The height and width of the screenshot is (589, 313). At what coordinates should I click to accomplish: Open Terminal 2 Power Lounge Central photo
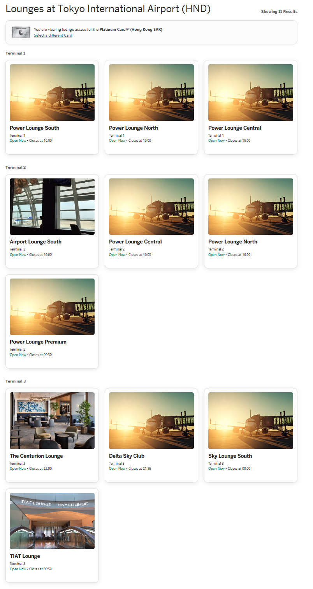151,206
